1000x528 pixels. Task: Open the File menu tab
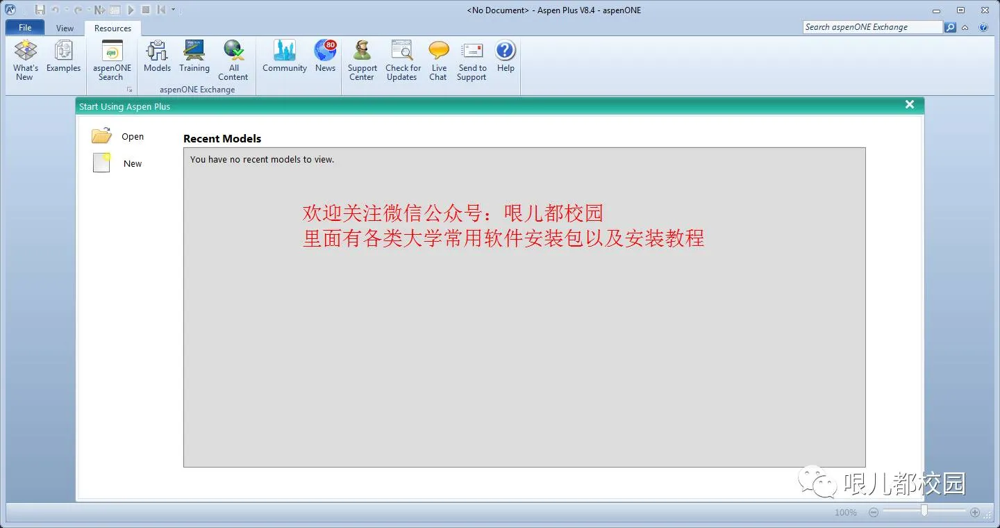point(25,28)
